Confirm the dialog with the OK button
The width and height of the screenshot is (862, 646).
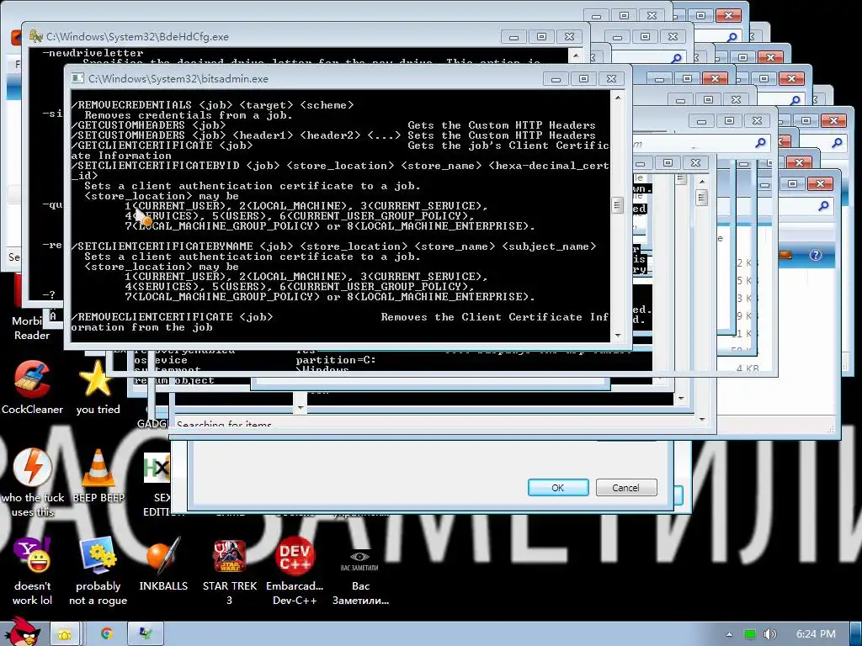click(558, 487)
